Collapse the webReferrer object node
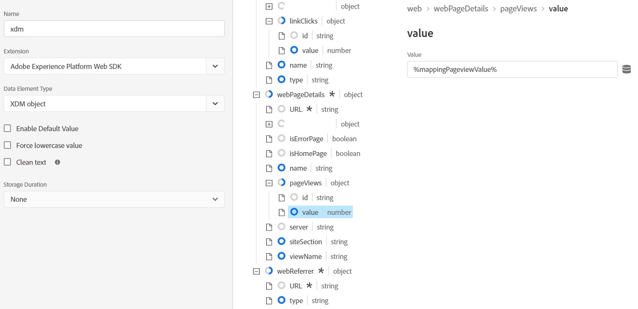This screenshot has height=309, width=638. click(x=256, y=271)
